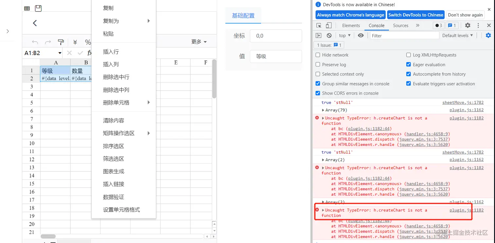Screen dimensions: 495x243
Task: Disable Autocomplete from history
Action: coord(409,74)
